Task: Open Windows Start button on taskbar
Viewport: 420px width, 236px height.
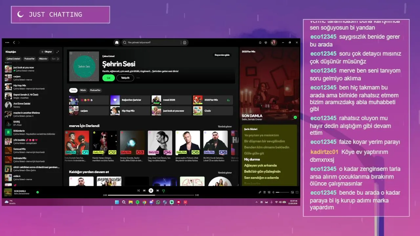Action: tap(117, 202)
